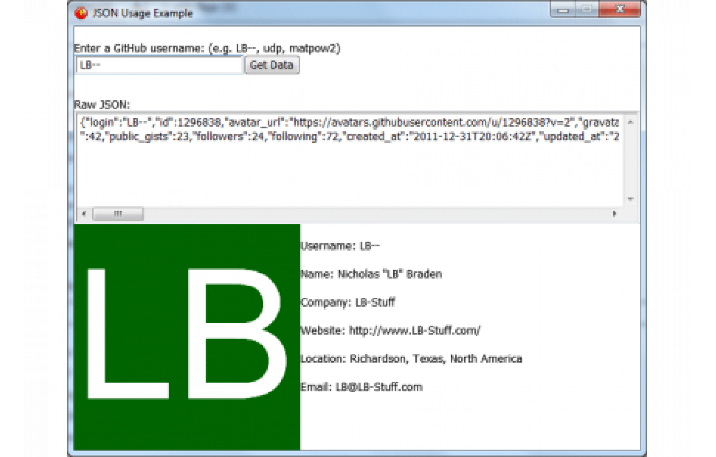Click the Company: LB-Stuff text

(348, 302)
